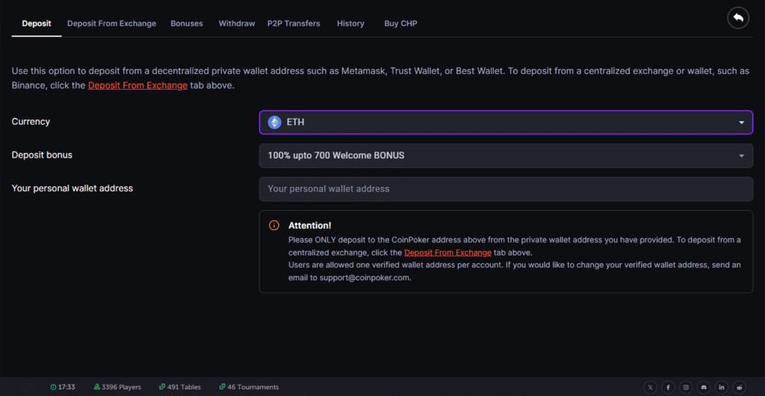Click the 'Your personal wallet address' label
This screenshot has height=396, width=765.
tap(72, 188)
